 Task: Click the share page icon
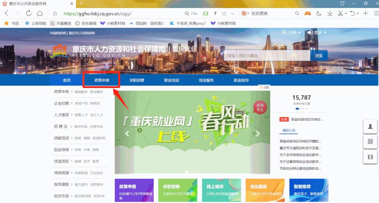tap(224, 14)
